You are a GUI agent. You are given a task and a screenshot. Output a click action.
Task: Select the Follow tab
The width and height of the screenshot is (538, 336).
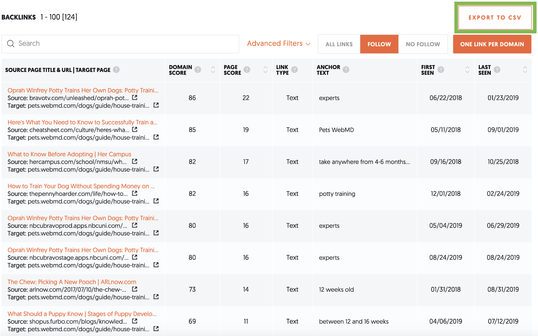click(379, 44)
